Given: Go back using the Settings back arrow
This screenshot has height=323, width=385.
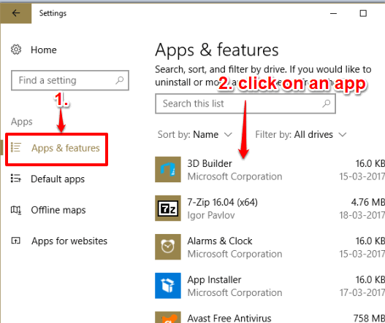Looking at the screenshot, I should point(16,13).
